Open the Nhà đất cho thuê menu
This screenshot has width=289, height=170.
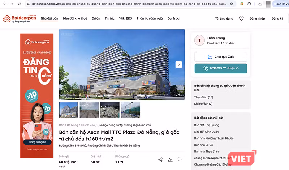click(x=75, y=18)
